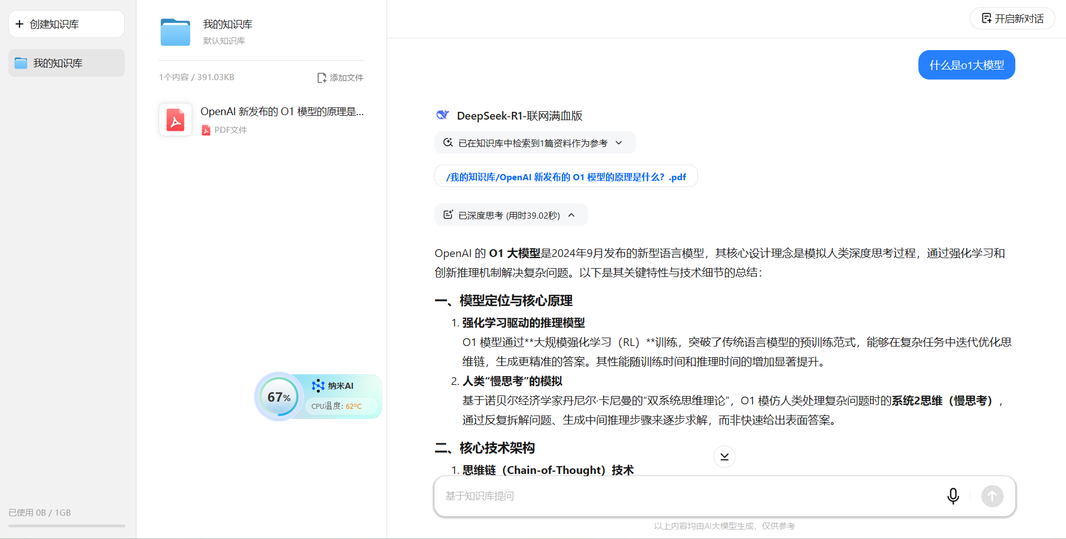This screenshot has height=539, width=1066.
Task: Click the small folder icon beside 我的知识库
Action: coord(21,63)
